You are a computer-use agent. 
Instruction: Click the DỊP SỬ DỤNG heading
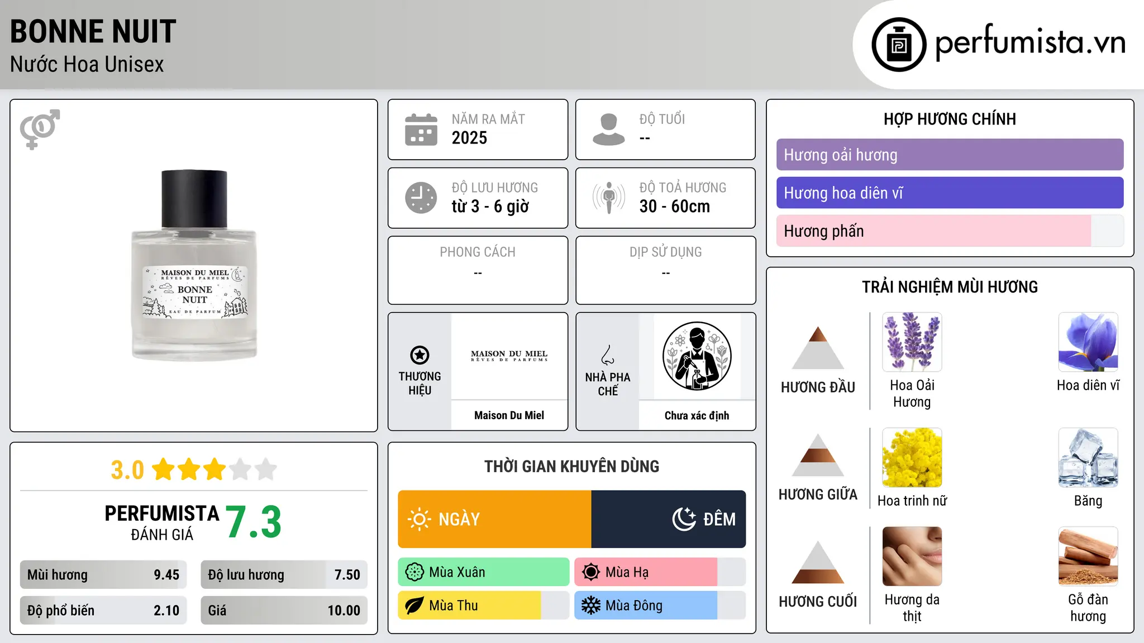click(666, 252)
